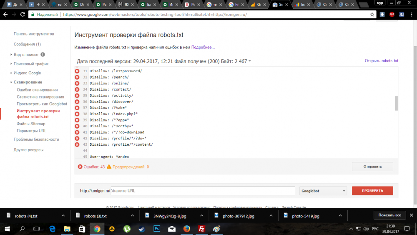Open the РУС language indicator

pyautogui.click(x=375, y=229)
